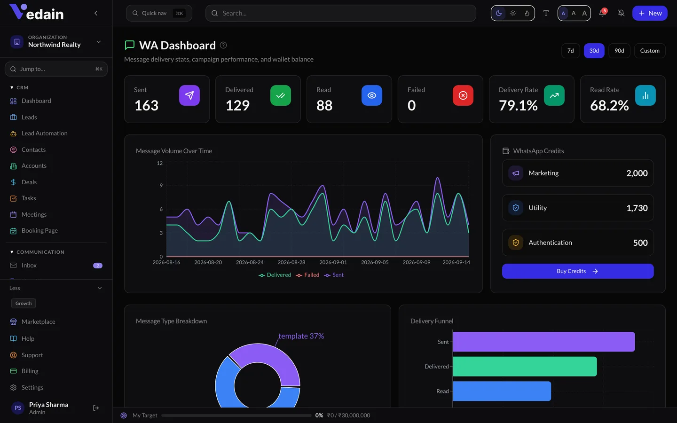Click the My Target progress bar
Image resolution: width=677 pixels, height=423 pixels.
pyautogui.click(x=236, y=415)
